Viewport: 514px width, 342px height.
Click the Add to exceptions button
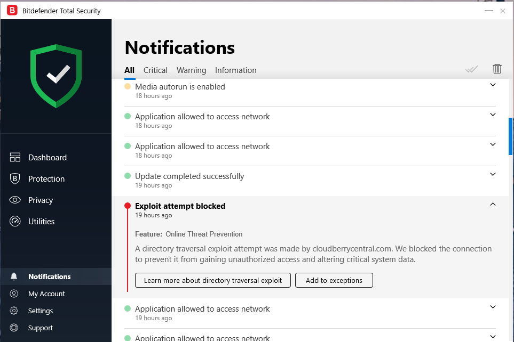tap(334, 280)
